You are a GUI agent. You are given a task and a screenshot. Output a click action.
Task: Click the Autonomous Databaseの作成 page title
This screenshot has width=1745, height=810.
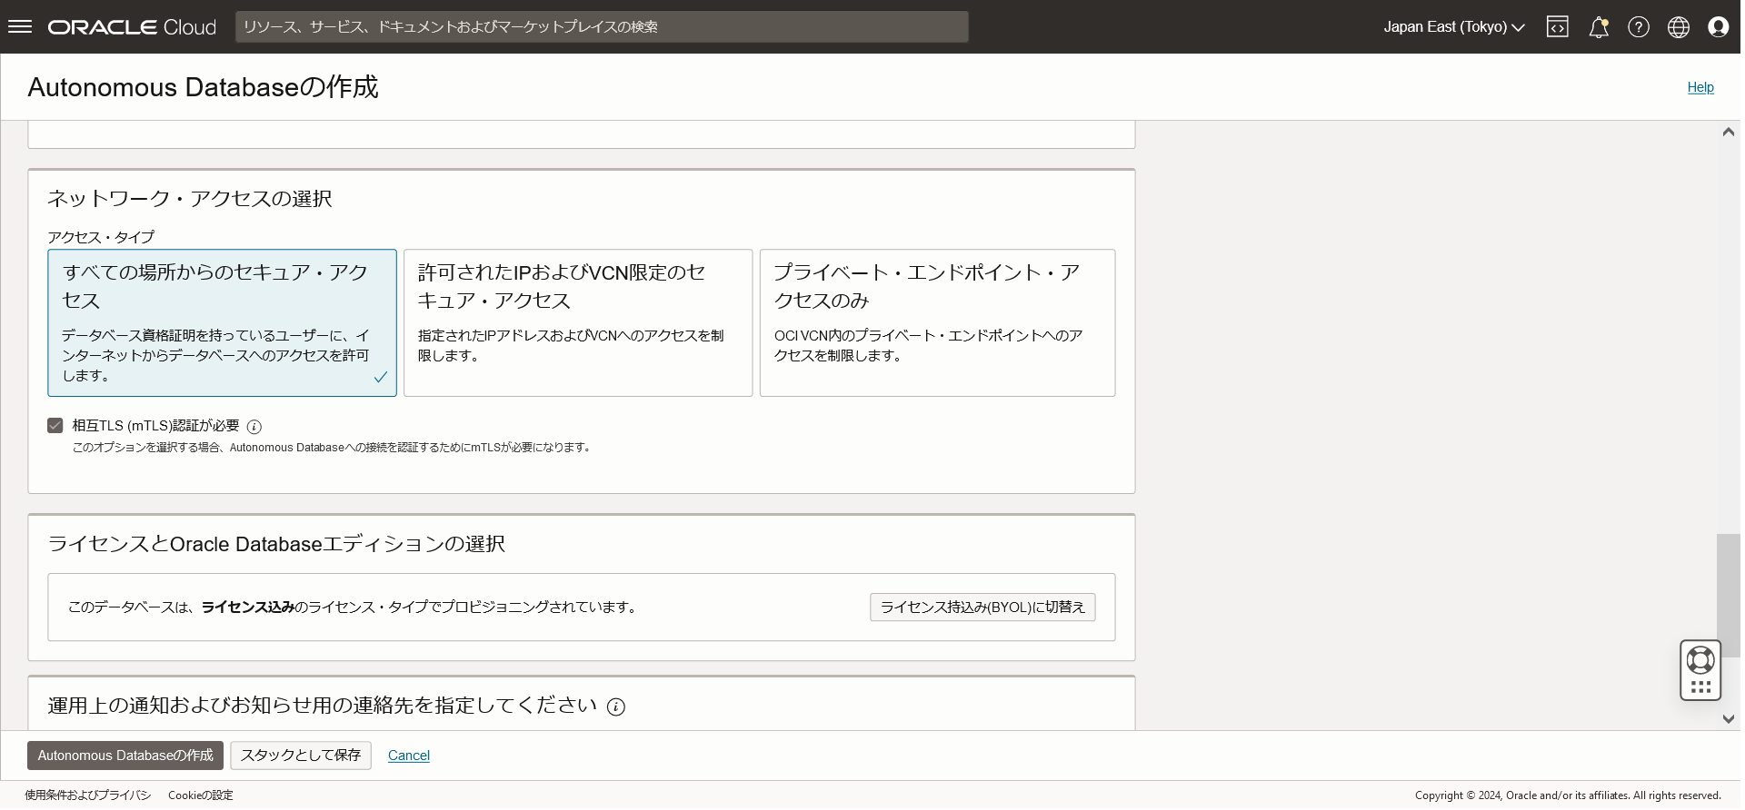click(x=204, y=87)
